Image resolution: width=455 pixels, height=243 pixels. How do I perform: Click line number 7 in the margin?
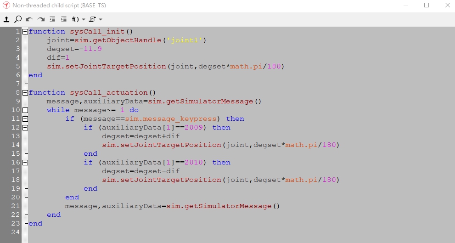coord(18,84)
